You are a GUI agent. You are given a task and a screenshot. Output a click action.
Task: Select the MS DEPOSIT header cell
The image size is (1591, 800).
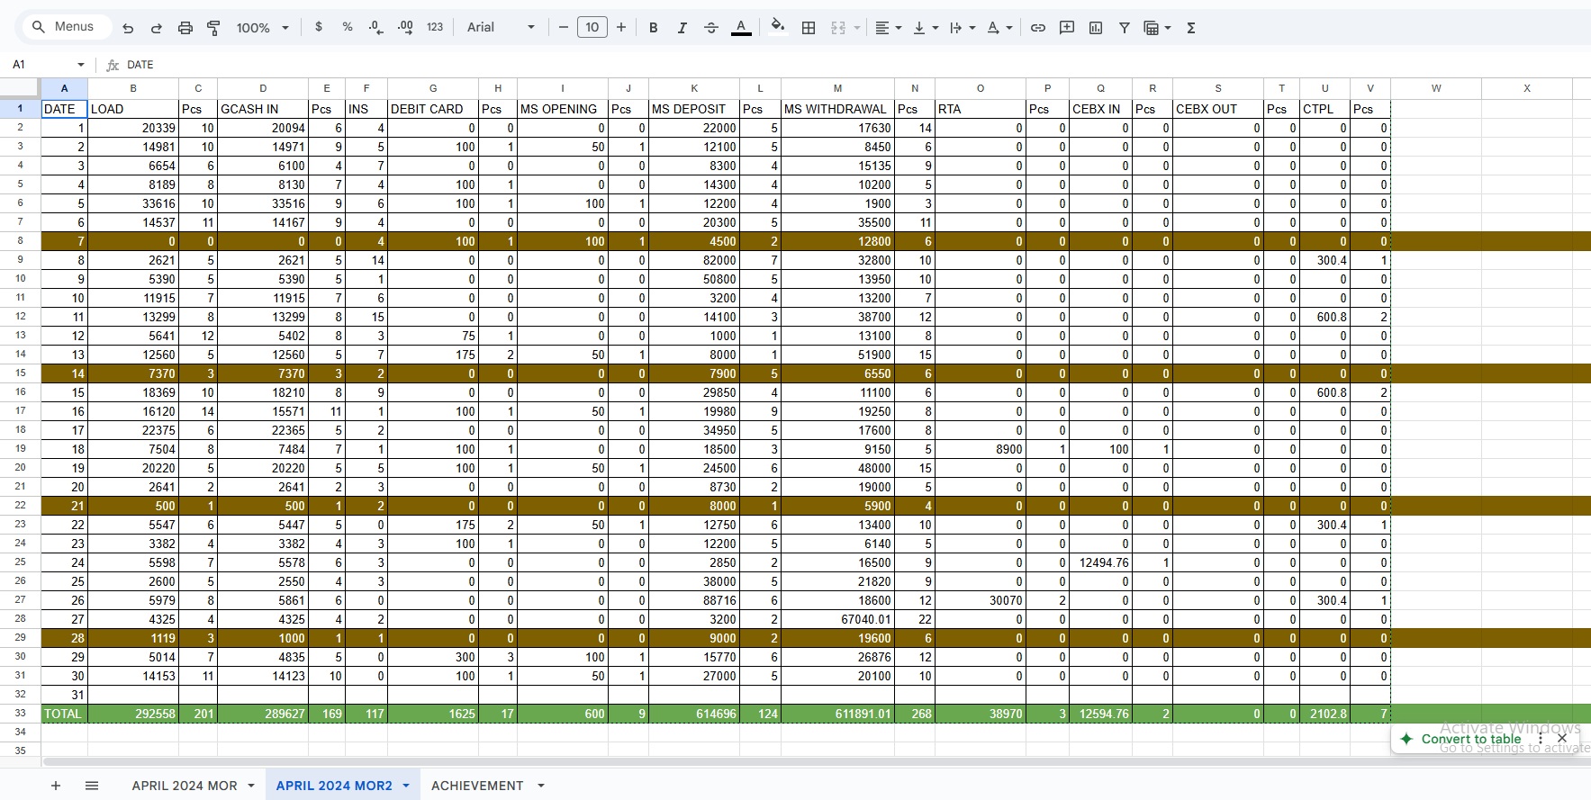pos(694,109)
